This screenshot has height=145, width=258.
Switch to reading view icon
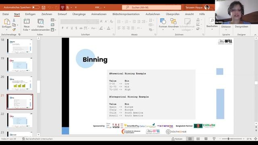206,139
